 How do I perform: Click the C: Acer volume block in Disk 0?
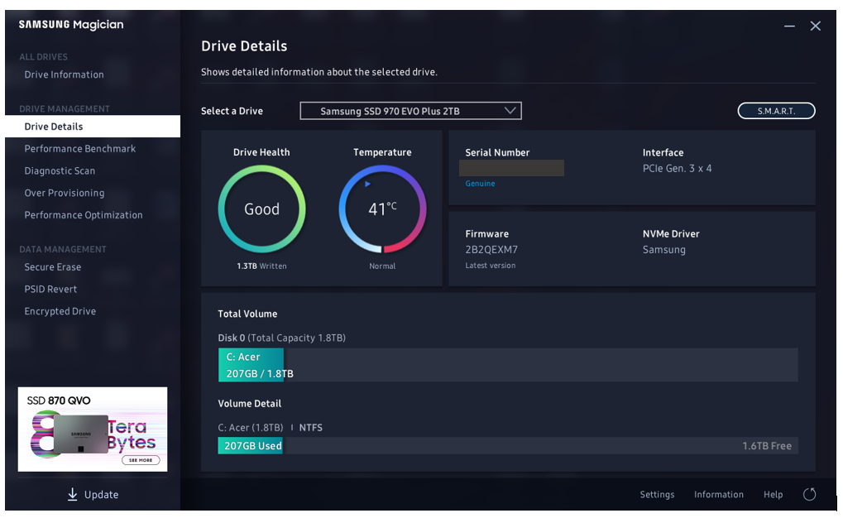(x=251, y=365)
